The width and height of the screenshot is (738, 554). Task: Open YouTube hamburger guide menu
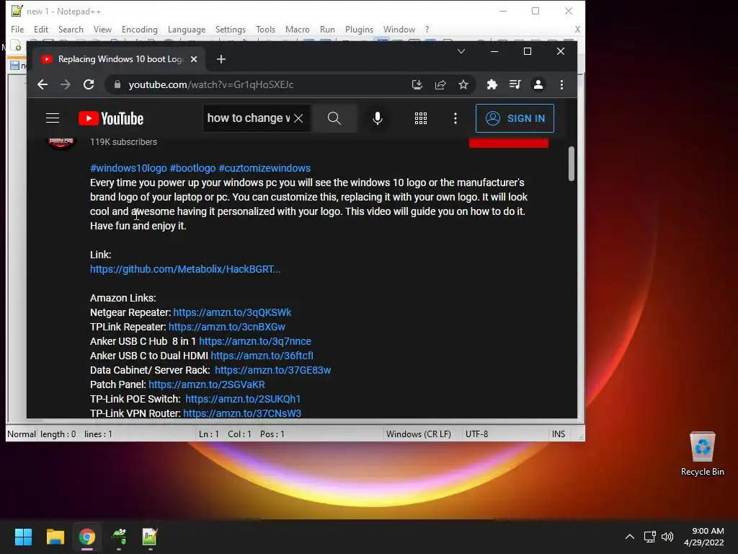coord(52,118)
